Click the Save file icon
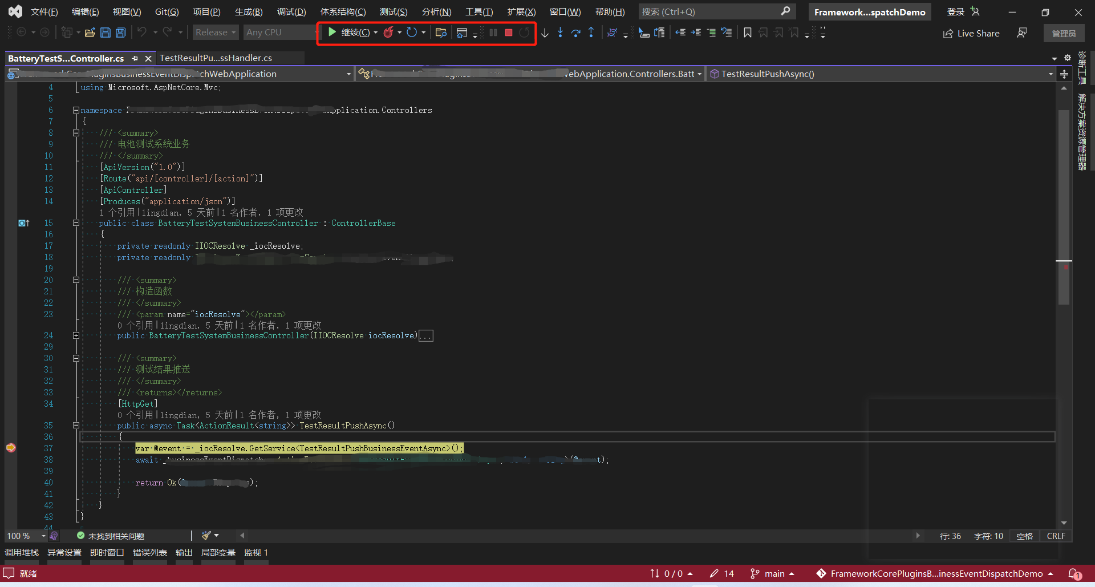1095x587 pixels. (106, 33)
